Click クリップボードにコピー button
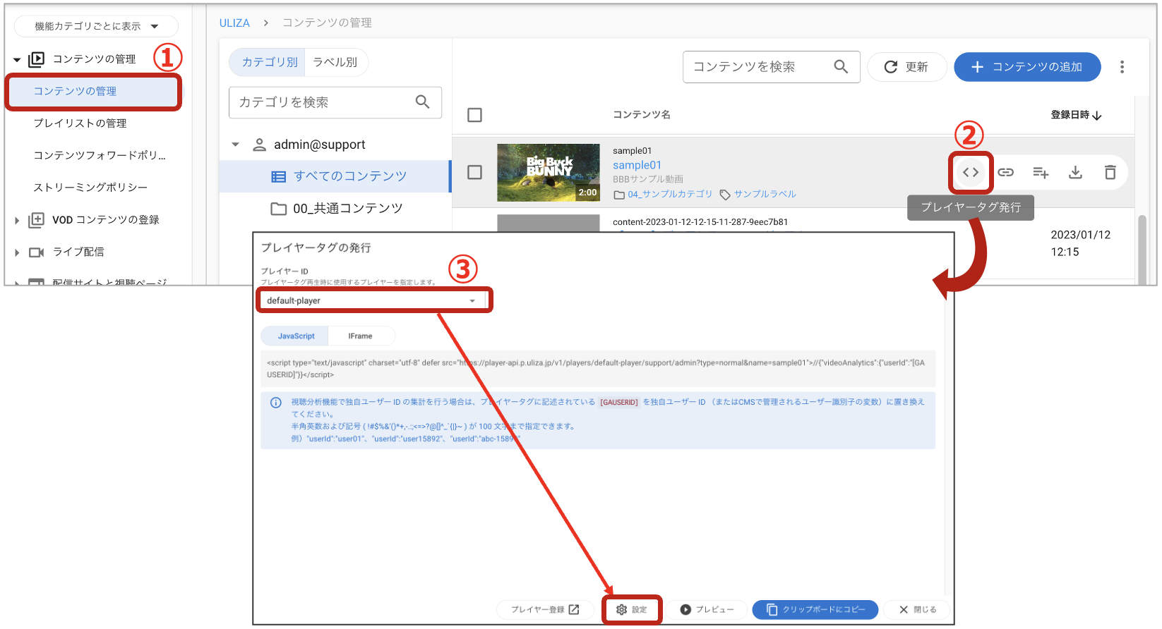The height and width of the screenshot is (629, 1162). [815, 609]
